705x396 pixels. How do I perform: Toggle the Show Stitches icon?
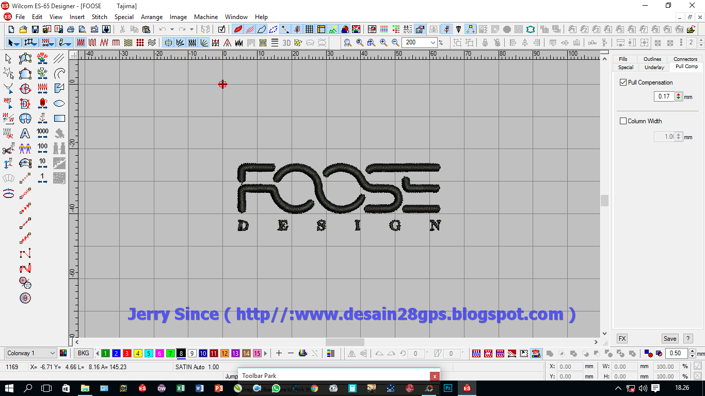tap(250, 29)
